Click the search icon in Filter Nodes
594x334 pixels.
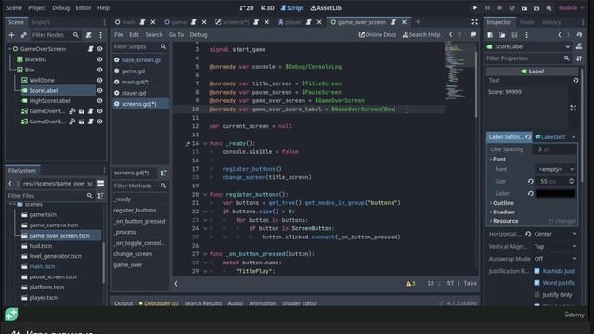[x=76, y=35]
